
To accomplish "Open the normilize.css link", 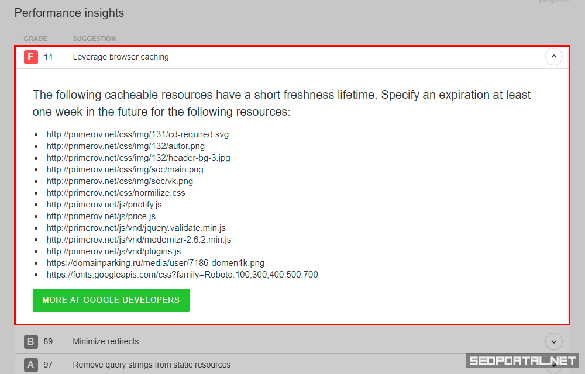I will point(116,193).
